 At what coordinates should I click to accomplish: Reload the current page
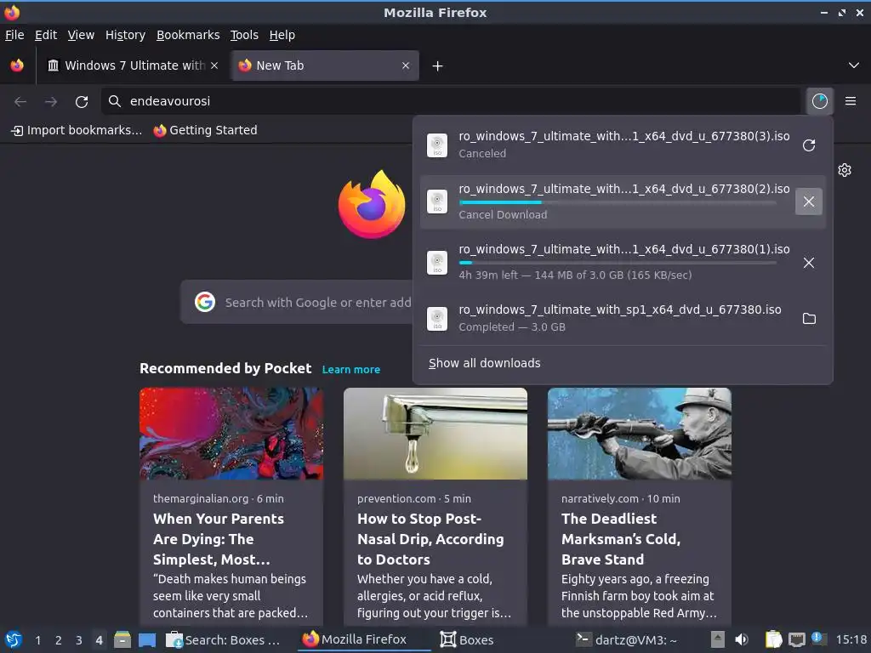pyautogui.click(x=82, y=102)
